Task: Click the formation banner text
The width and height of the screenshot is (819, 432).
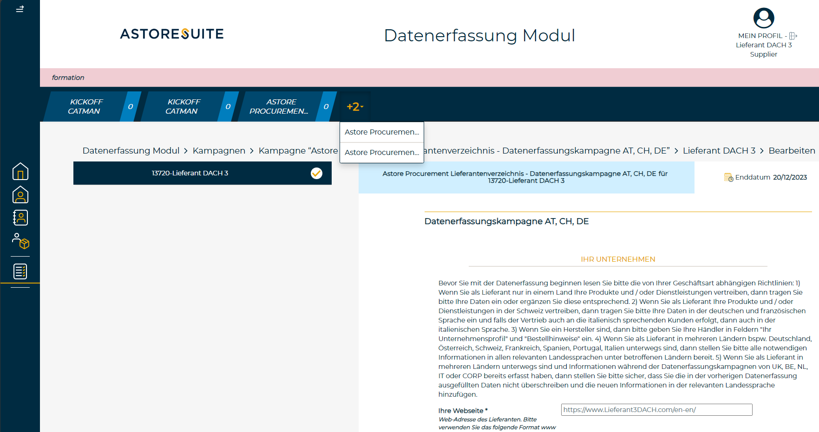Action: tap(68, 77)
